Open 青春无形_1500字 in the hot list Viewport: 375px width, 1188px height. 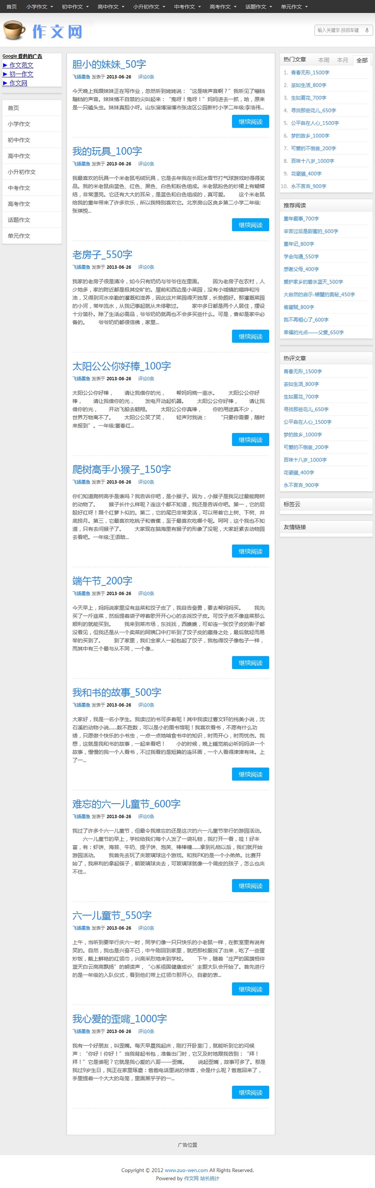[309, 72]
